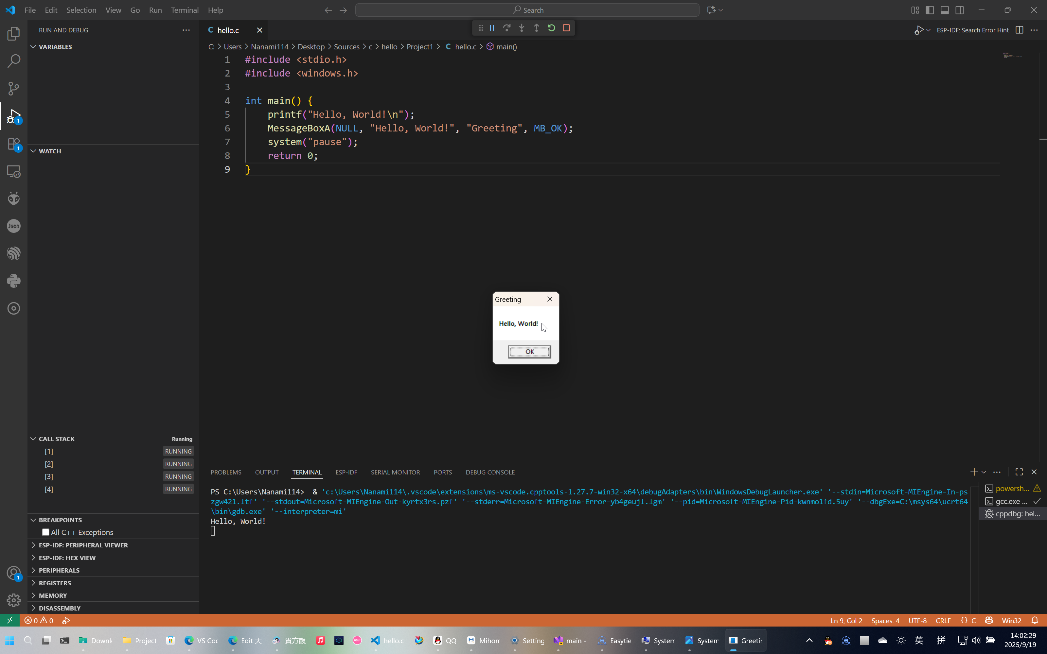
Task: Toggle the bottom panel layout icon
Action: pyautogui.click(x=945, y=10)
